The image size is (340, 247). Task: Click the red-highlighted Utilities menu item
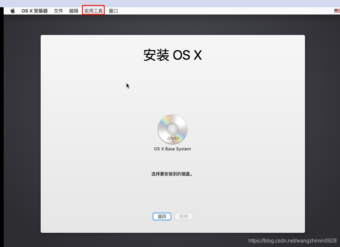pos(93,11)
